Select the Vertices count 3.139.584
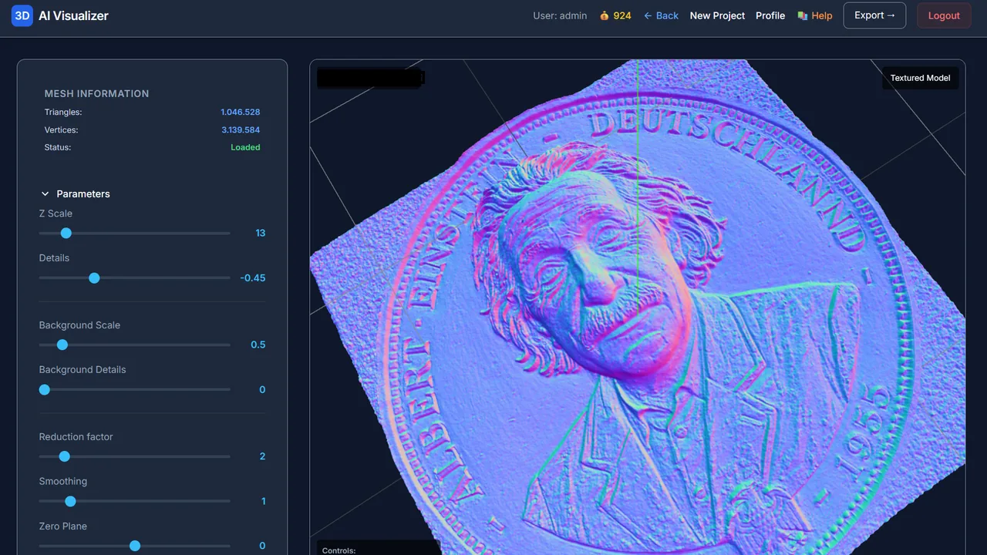 241,129
